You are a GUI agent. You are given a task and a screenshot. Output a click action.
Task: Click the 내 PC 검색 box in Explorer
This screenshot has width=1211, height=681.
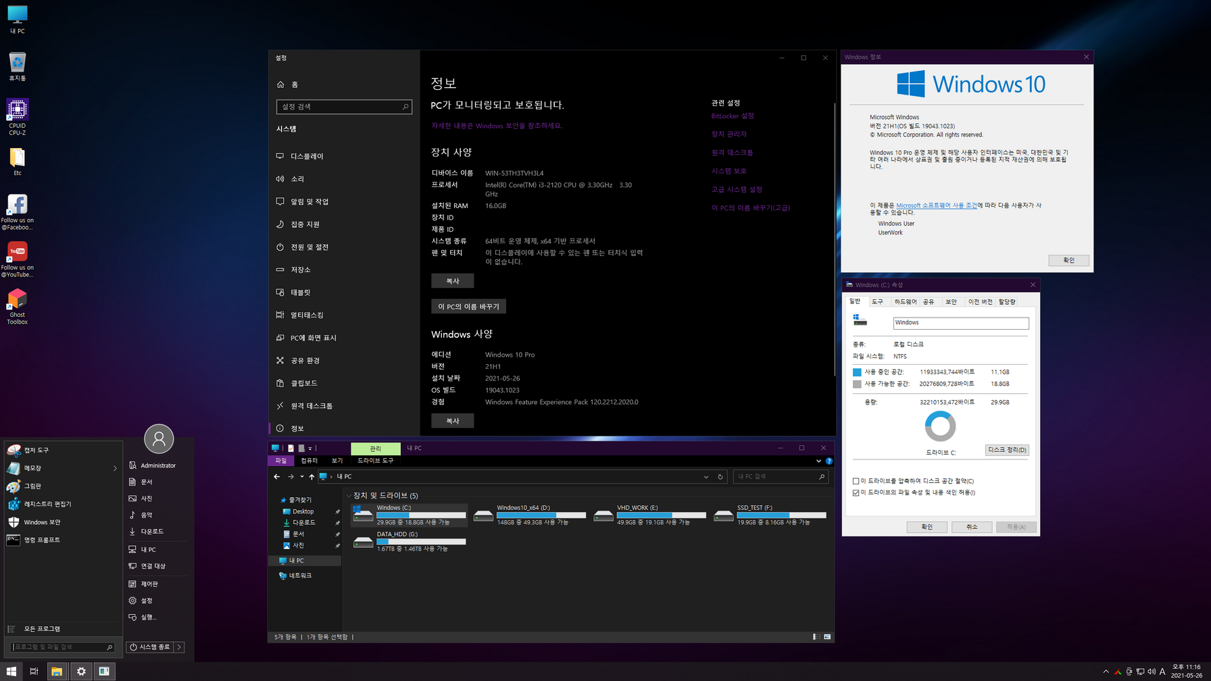[781, 477]
